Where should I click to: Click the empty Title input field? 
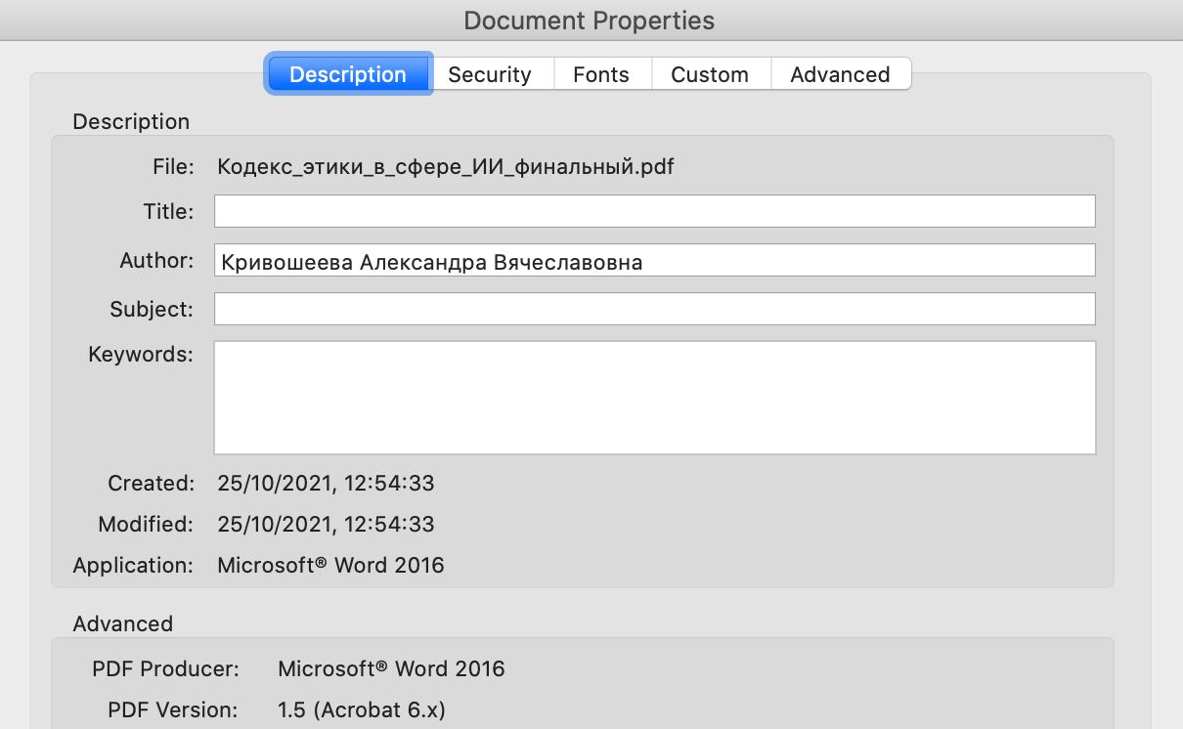pyautogui.click(x=655, y=211)
